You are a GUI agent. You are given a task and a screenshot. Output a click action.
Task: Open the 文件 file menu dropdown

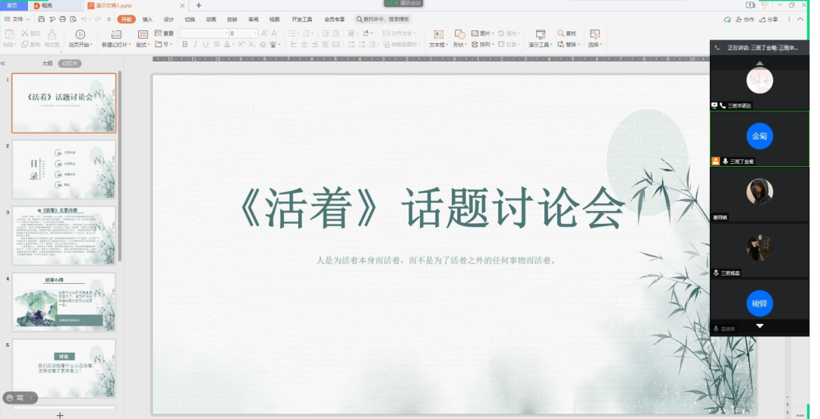pos(17,19)
